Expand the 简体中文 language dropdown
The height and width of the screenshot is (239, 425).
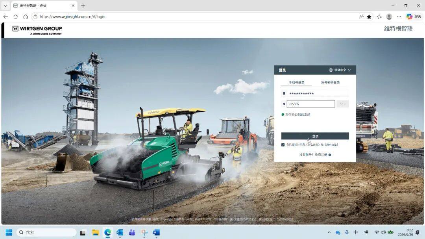(340, 70)
